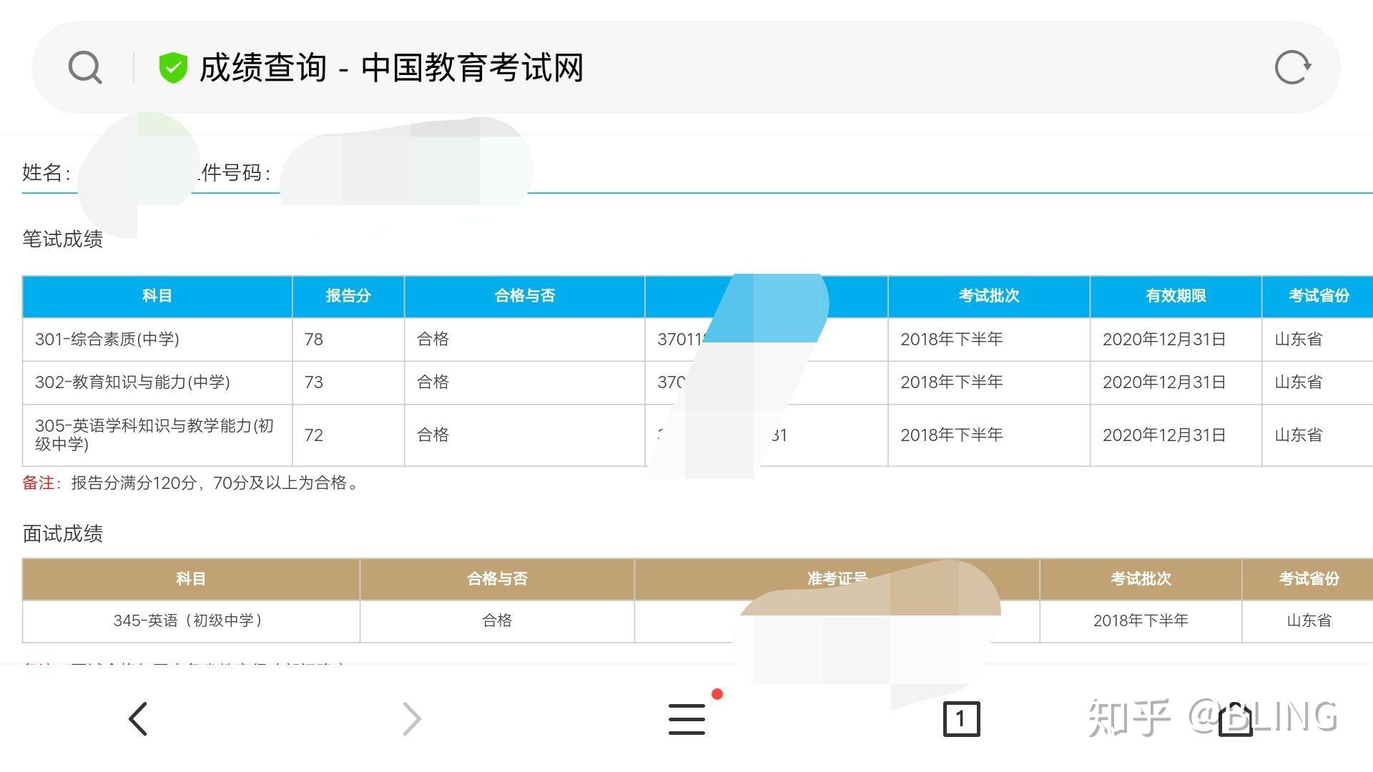This screenshot has width=1373, height=772.
Task: Select the 姓名 label
Action: tap(46, 172)
